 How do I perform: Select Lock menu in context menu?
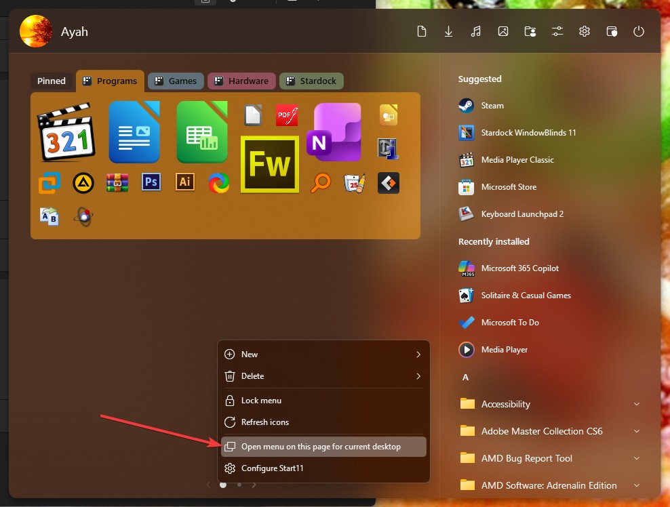(x=261, y=401)
